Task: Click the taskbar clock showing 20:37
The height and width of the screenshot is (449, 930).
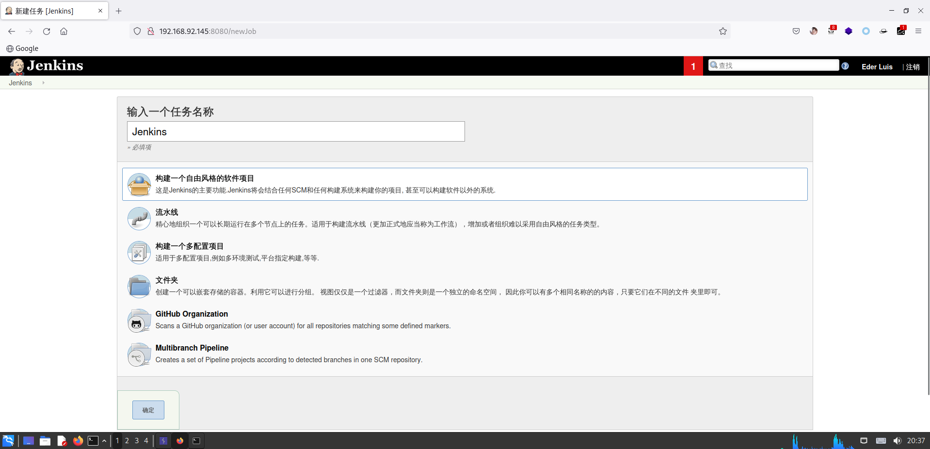Action: (x=916, y=441)
